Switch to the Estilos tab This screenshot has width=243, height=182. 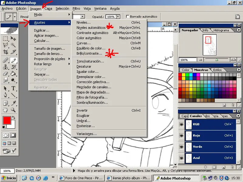[217, 70]
